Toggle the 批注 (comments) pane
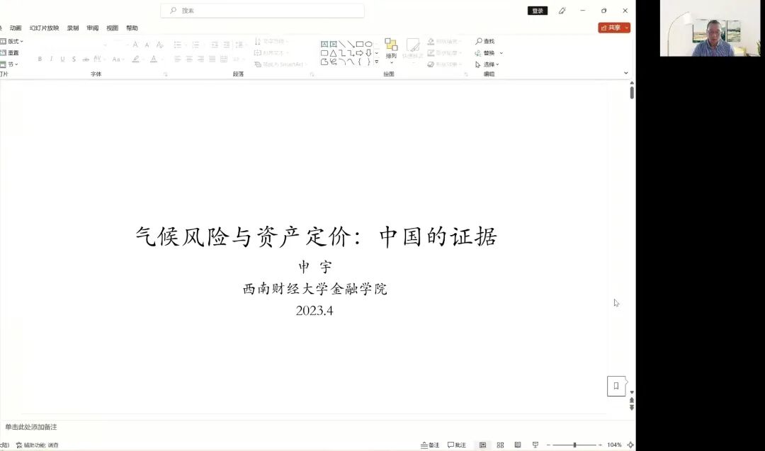Image resolution: width=765 pixels, height=451 pixels. pos(459,445)
